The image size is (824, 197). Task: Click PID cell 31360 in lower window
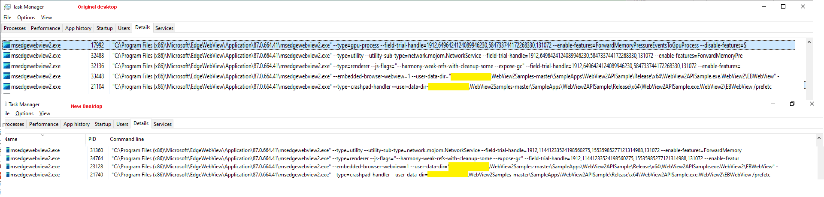[97, 150]
